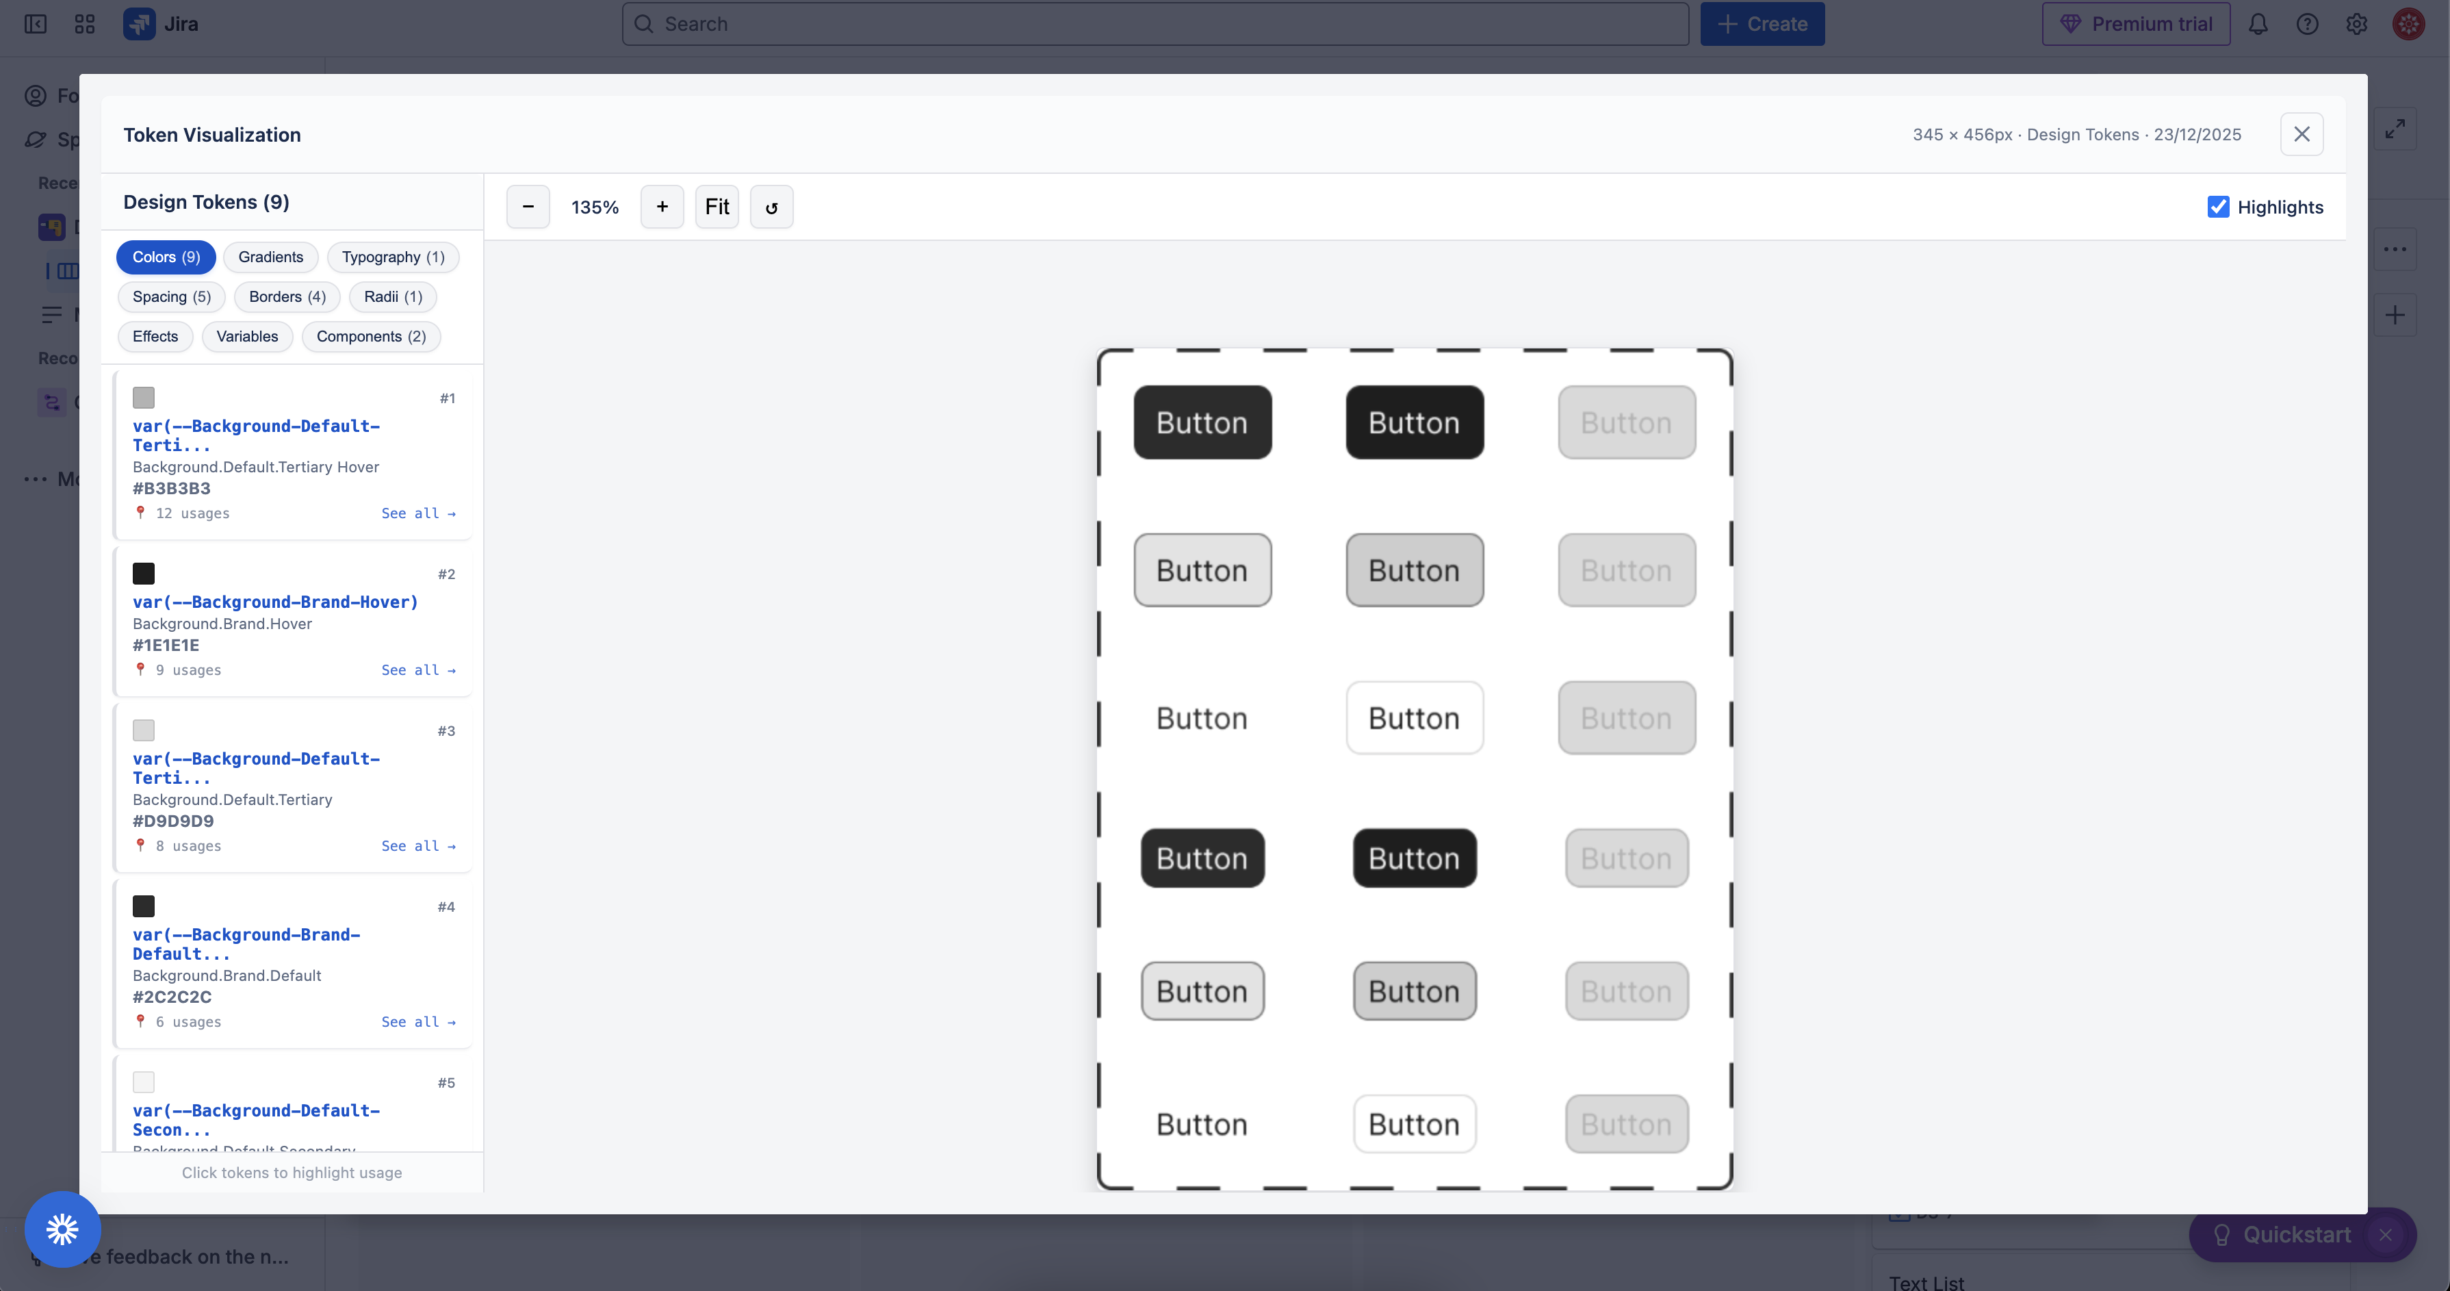Click the zoom out minus button

tap(528, 207)
